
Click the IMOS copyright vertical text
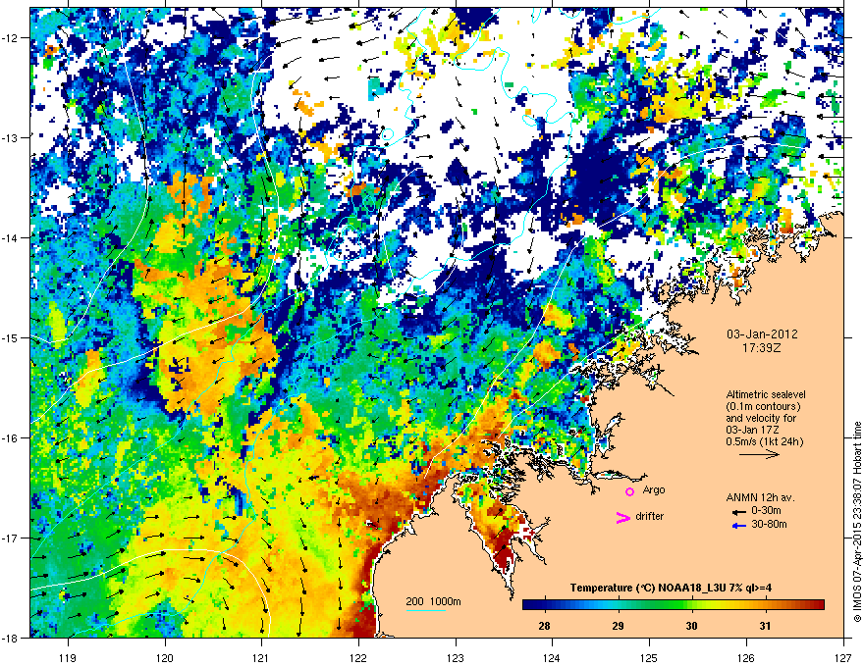tap(857, 522)
